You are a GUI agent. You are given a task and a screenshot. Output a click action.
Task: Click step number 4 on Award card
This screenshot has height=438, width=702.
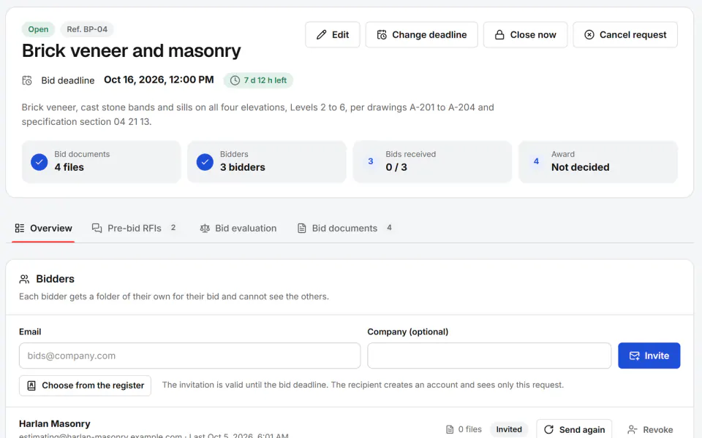point(536,161)
